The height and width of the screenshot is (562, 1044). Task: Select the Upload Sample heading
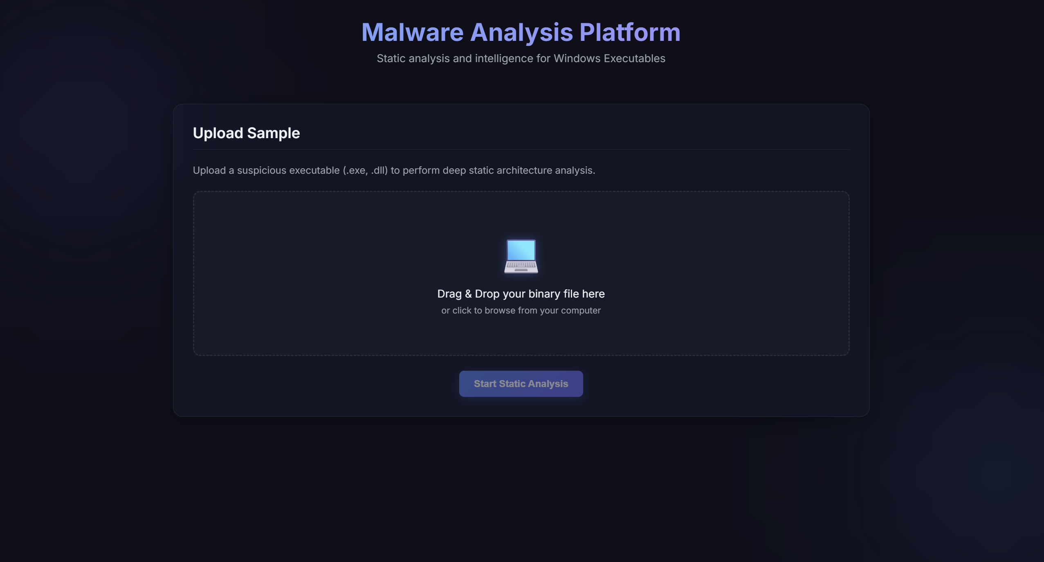[x=246, y=133]
